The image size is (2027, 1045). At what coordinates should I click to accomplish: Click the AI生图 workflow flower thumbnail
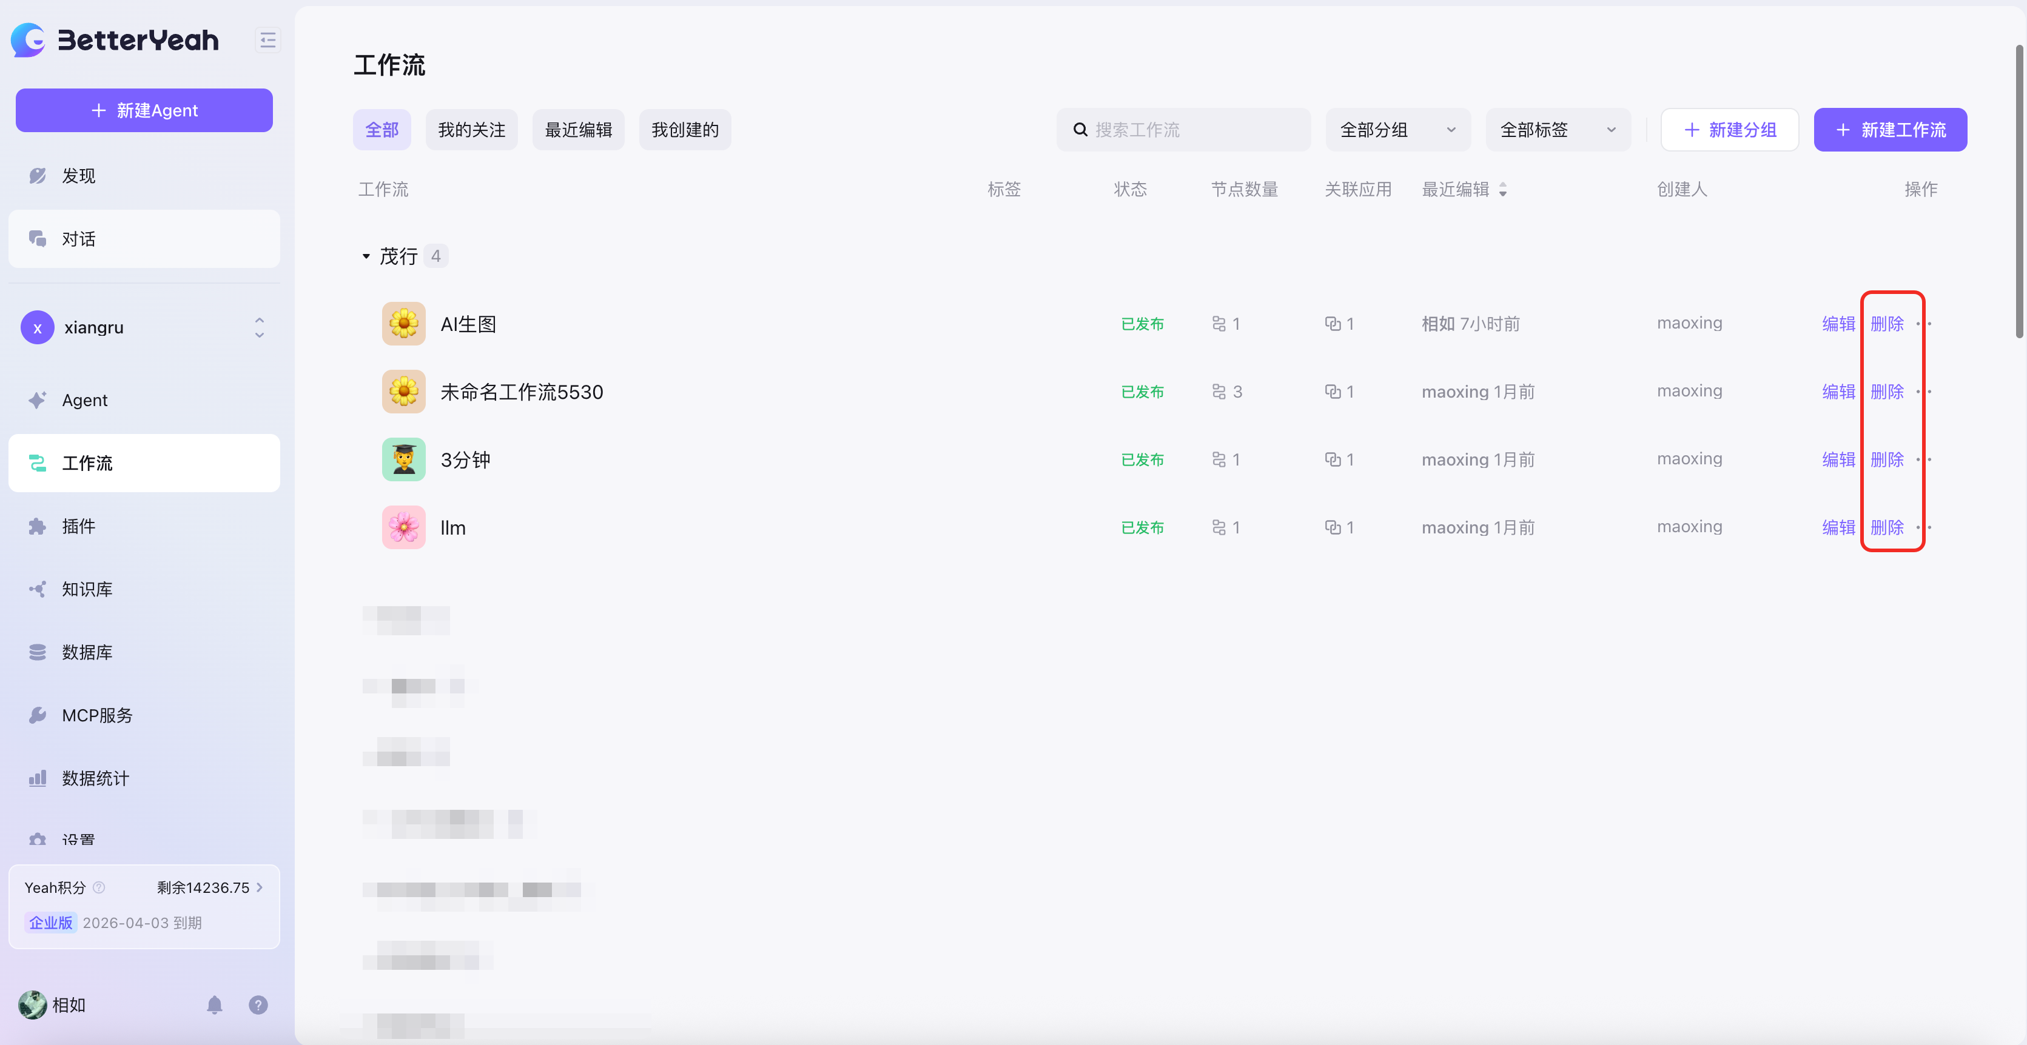[x=404, y=323]
